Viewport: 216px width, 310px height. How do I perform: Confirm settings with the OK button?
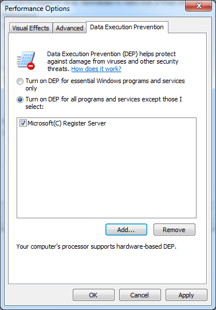93,295
